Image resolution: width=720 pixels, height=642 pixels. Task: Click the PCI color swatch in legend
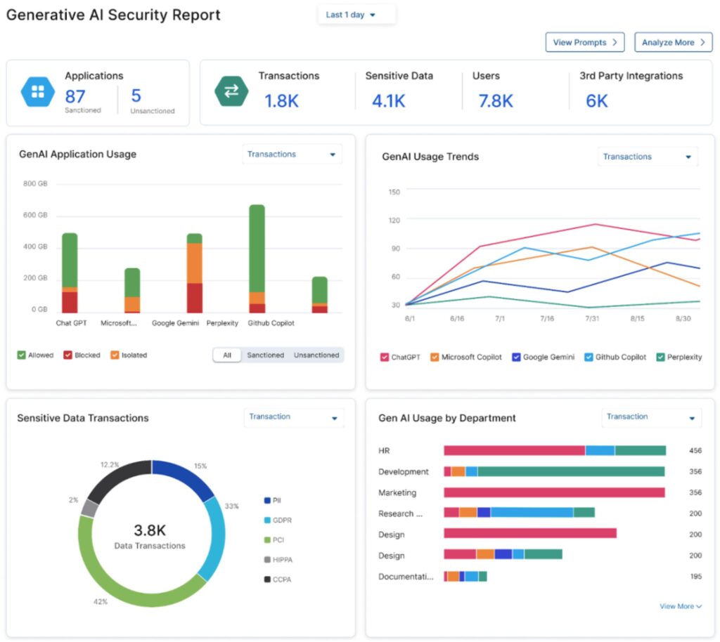point(267,540)
